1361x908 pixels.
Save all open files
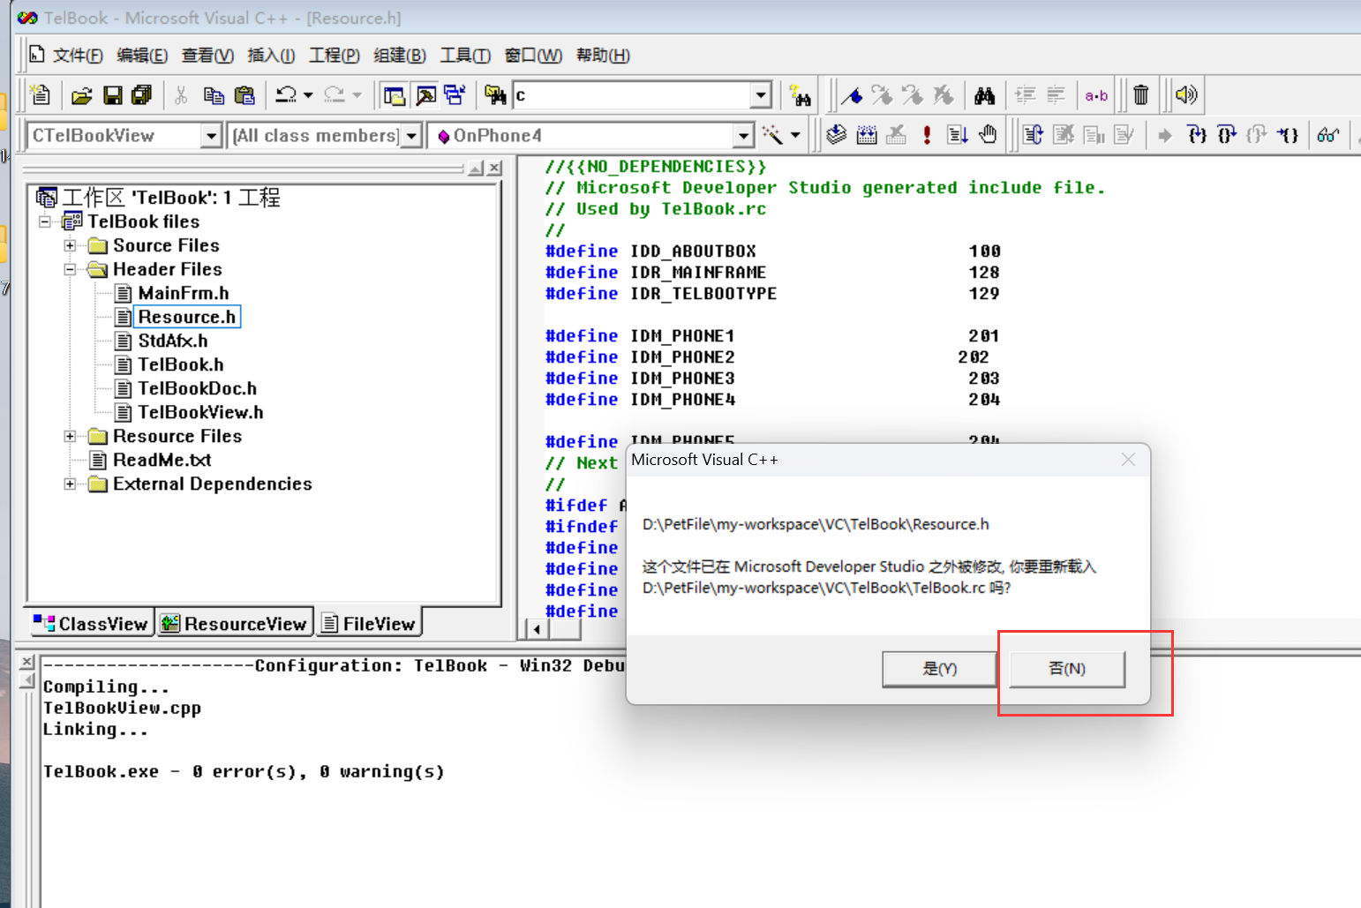coord(141,95)
